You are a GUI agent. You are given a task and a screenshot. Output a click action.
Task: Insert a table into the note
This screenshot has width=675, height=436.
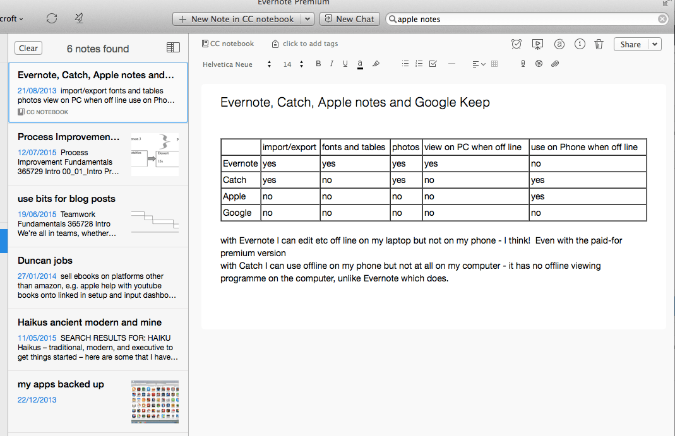[494, 64]
